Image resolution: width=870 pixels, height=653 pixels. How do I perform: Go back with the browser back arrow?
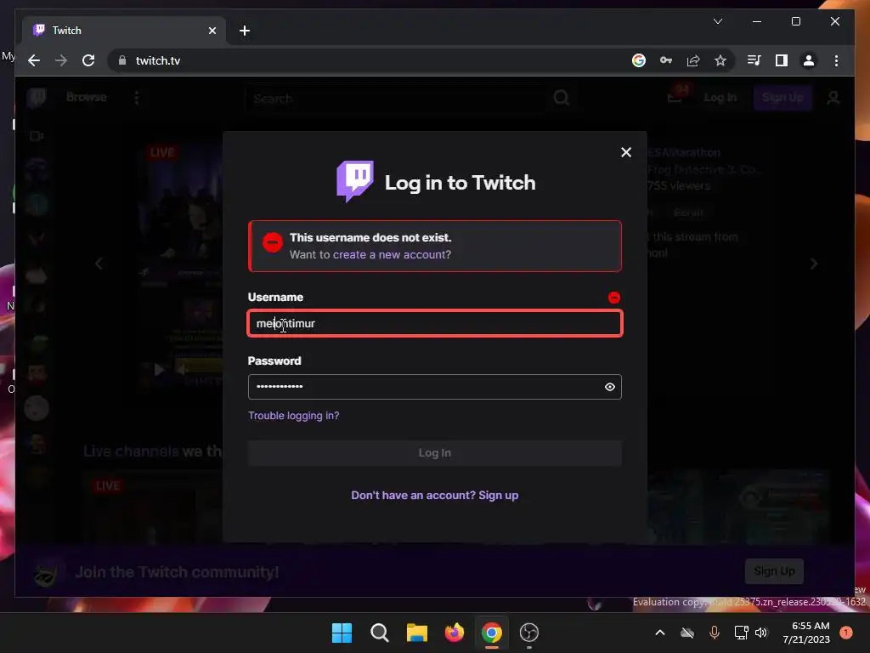pos(34,60)
